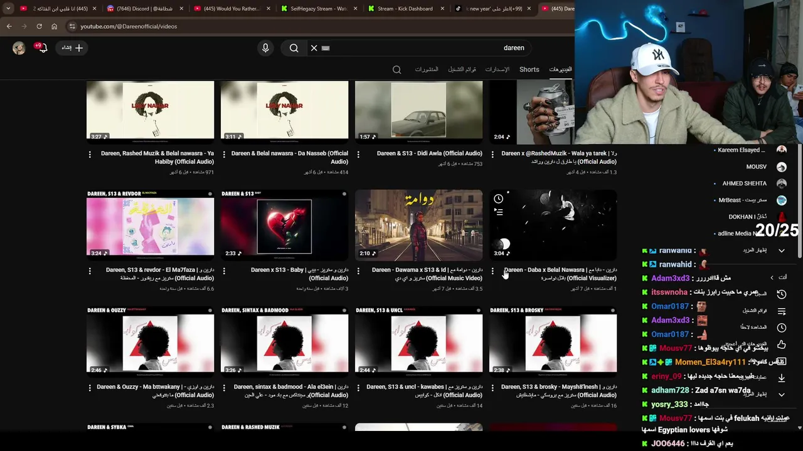This screenshot has height=451, width=803.
Task: Switch to the Shorts channel tab
Action: (x=529, y=70)
